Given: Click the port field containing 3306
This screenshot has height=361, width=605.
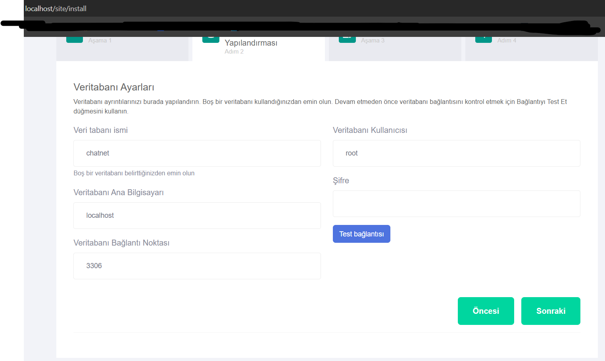Looking at the screenshot, I should click(197, 266).
